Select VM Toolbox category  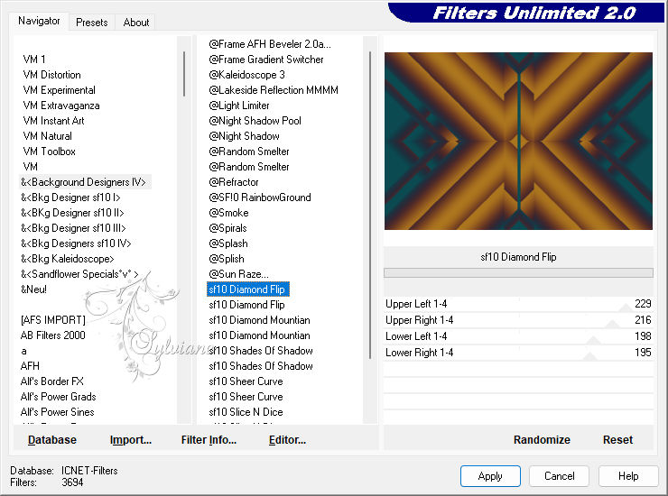(x=50, y=152)
